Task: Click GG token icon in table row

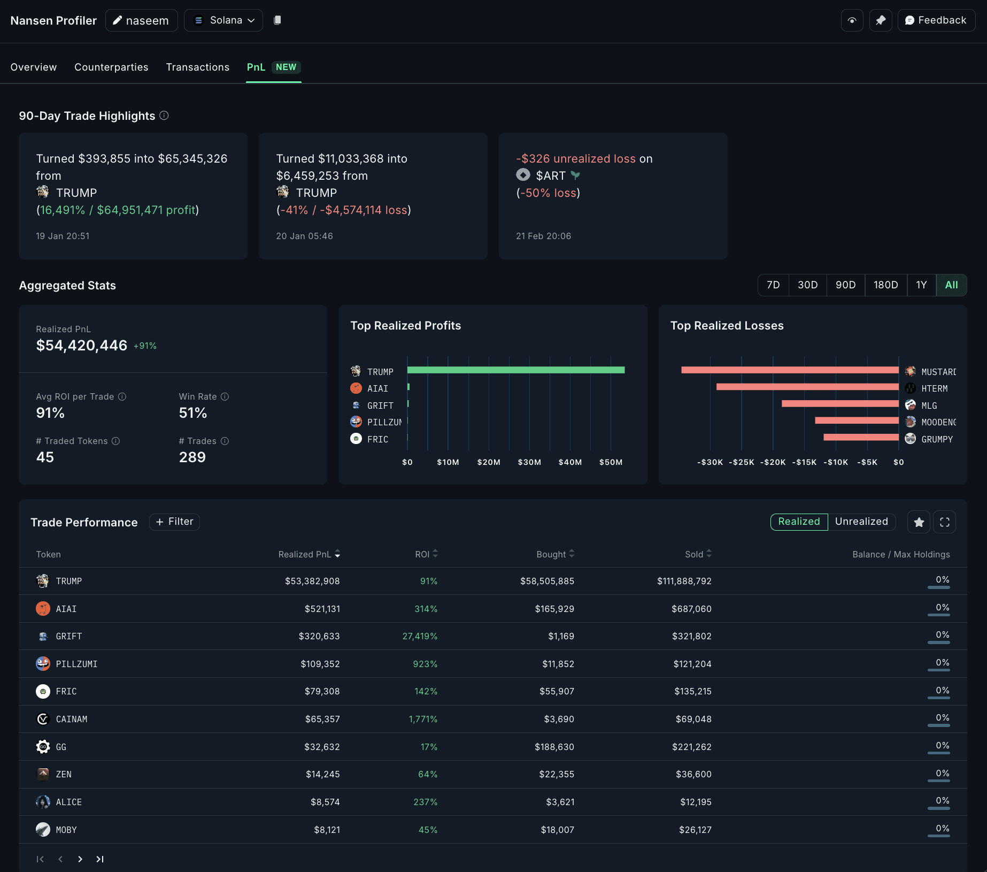Action: click(43, 747)
